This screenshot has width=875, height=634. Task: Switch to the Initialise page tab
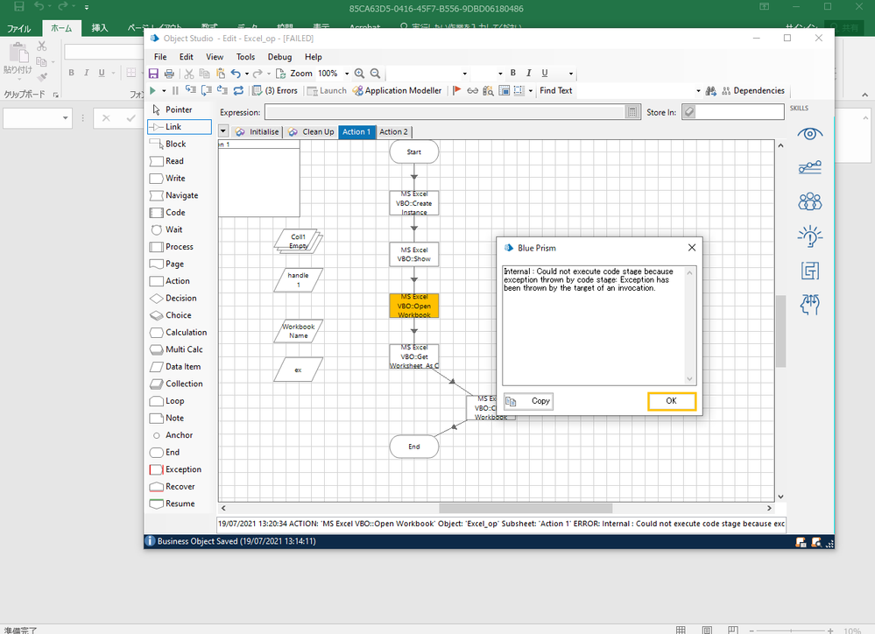(x=258, y=131)
